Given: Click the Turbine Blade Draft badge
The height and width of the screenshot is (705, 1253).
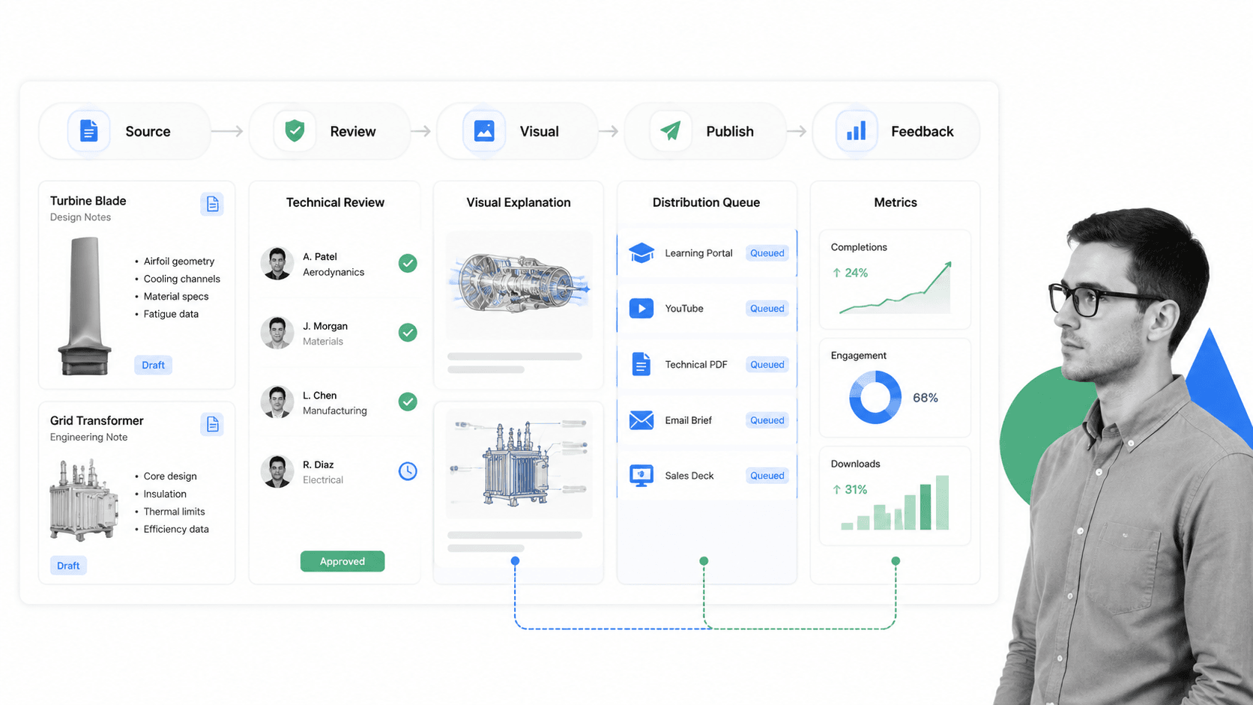Looking at the screenshot, I should tap(153, 365).
